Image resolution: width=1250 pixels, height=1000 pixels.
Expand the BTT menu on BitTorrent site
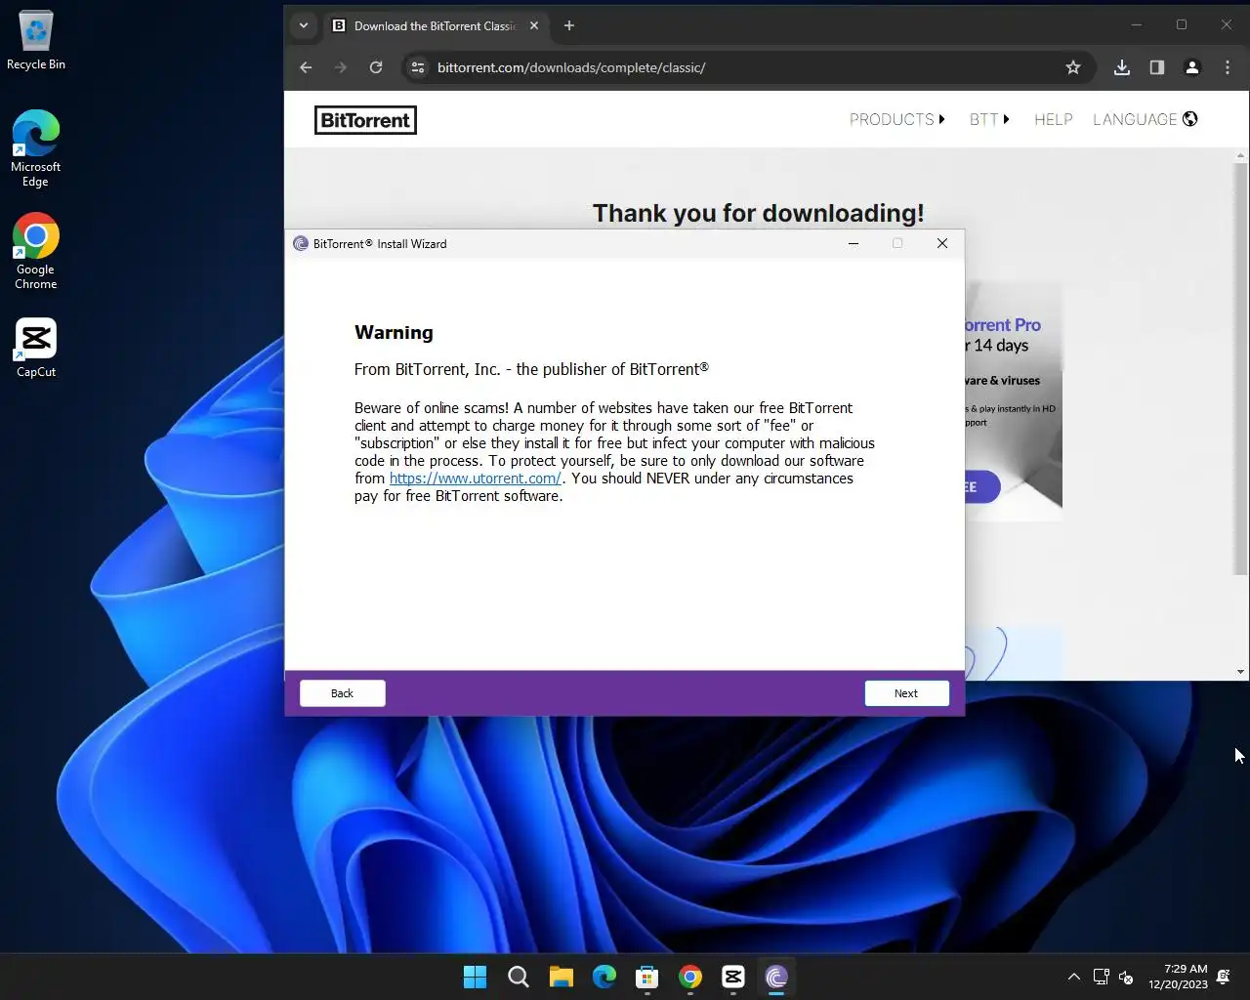click(988, 119)
